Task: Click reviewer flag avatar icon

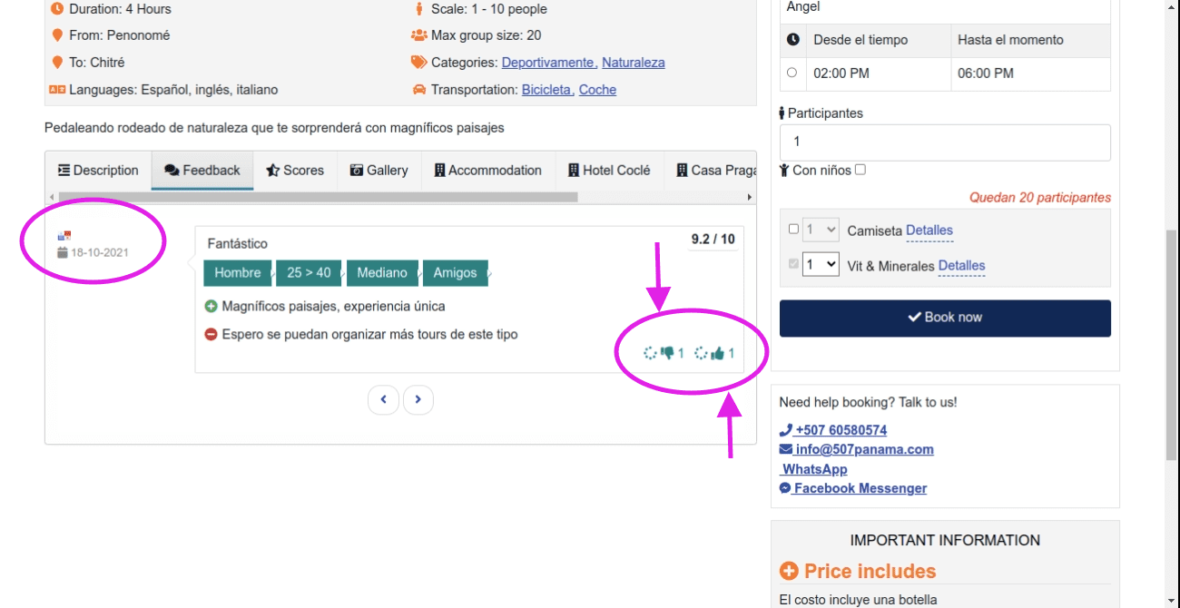Action: [64, 236]
